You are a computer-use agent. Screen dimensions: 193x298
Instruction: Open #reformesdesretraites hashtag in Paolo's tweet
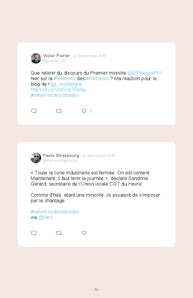tap(55, 212)
